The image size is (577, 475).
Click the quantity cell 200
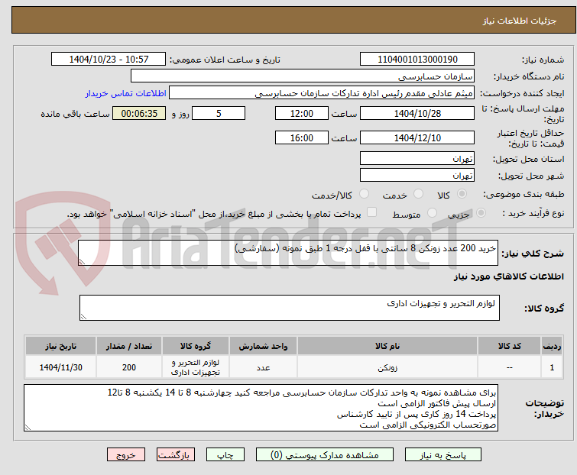(x=129, y=367)
